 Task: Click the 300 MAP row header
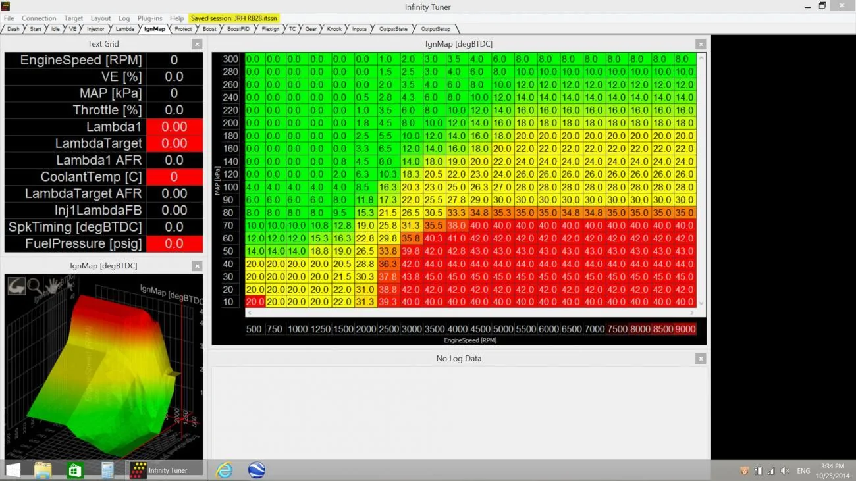tap(230, 59)
